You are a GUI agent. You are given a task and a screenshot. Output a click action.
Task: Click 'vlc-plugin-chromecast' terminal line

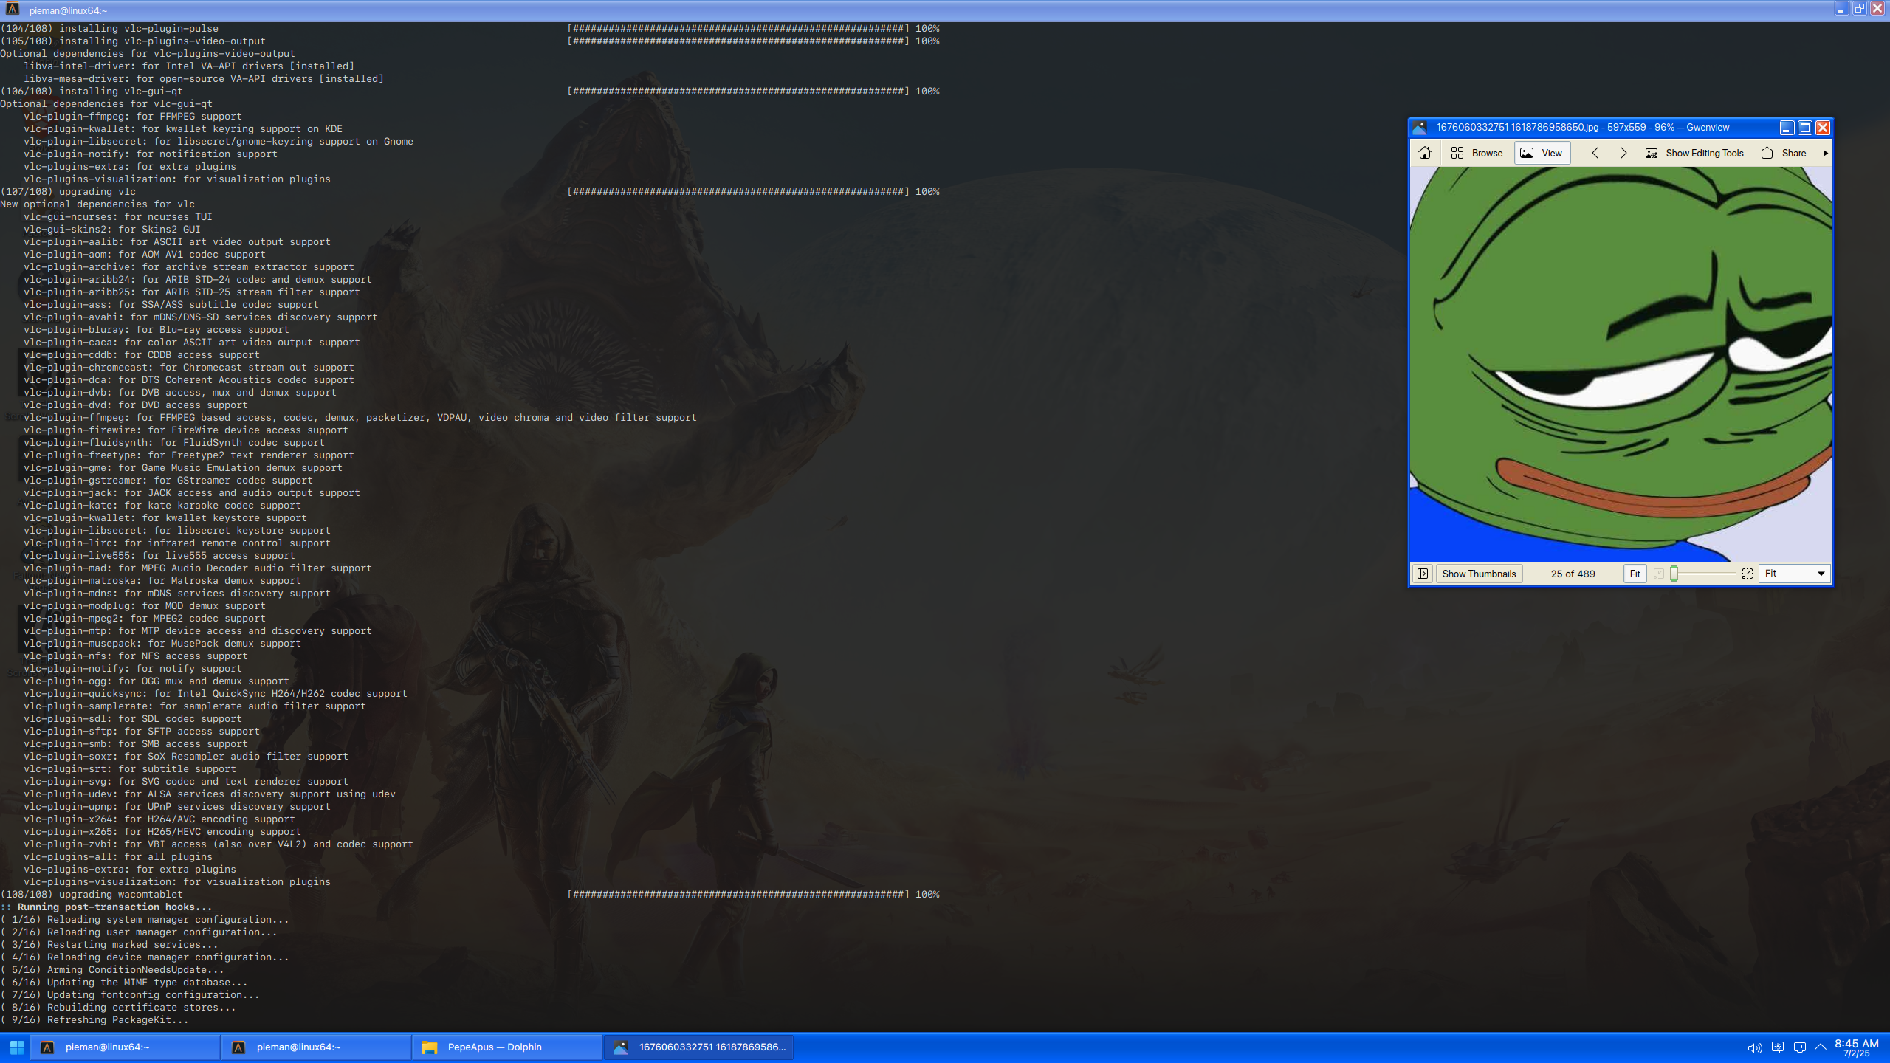coord(189,368)
